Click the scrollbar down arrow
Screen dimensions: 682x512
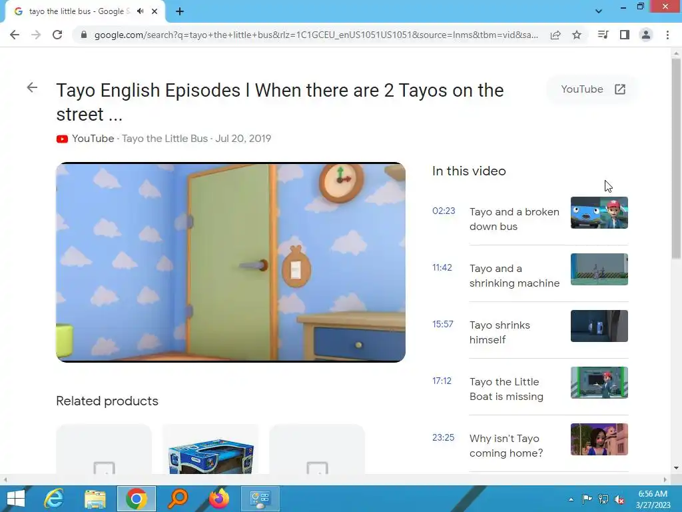point(676,468)
